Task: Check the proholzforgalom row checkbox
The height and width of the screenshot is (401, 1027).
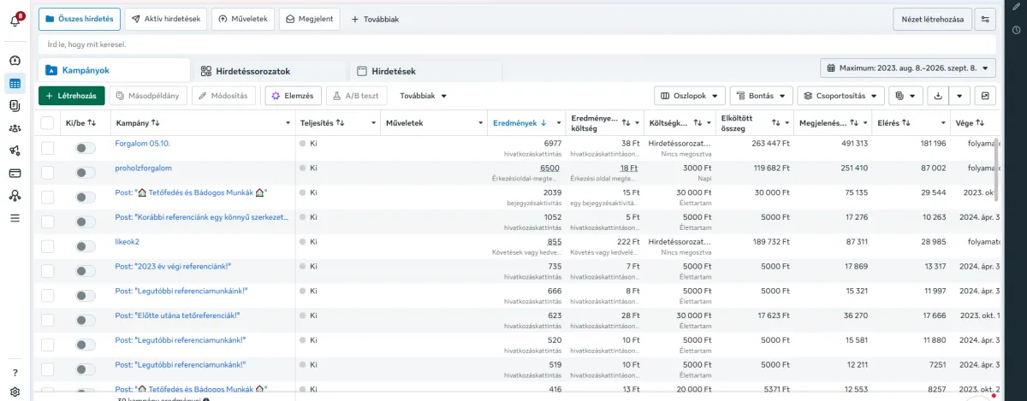Action: click(x=48, y=173)
